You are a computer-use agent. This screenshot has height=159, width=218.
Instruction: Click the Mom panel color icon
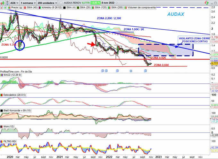pyautogui.click(x=2, y=127)
